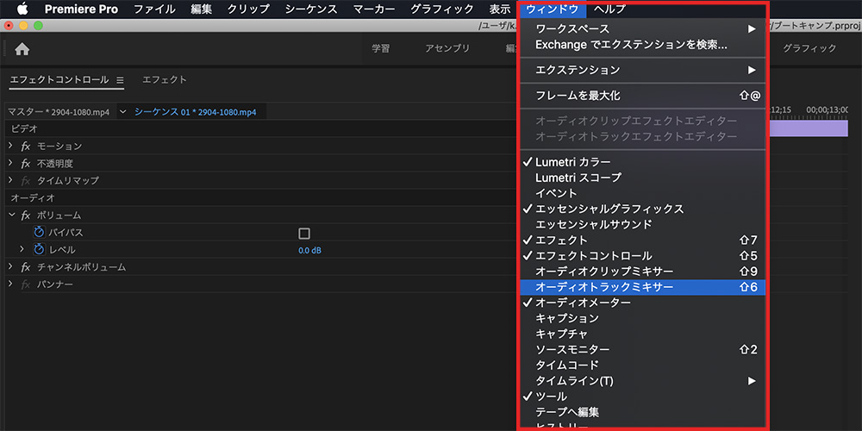The image size is (862, 431).
Task: Open the グラフィック menu
Action: coord(442,9)
